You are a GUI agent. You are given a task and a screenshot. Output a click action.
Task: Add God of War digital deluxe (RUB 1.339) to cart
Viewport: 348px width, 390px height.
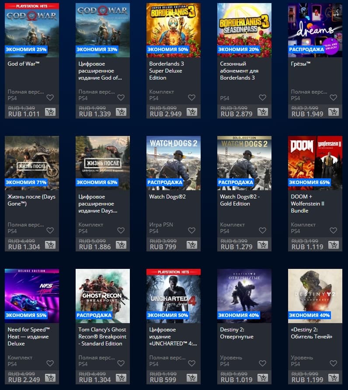(x=121, y=112)
